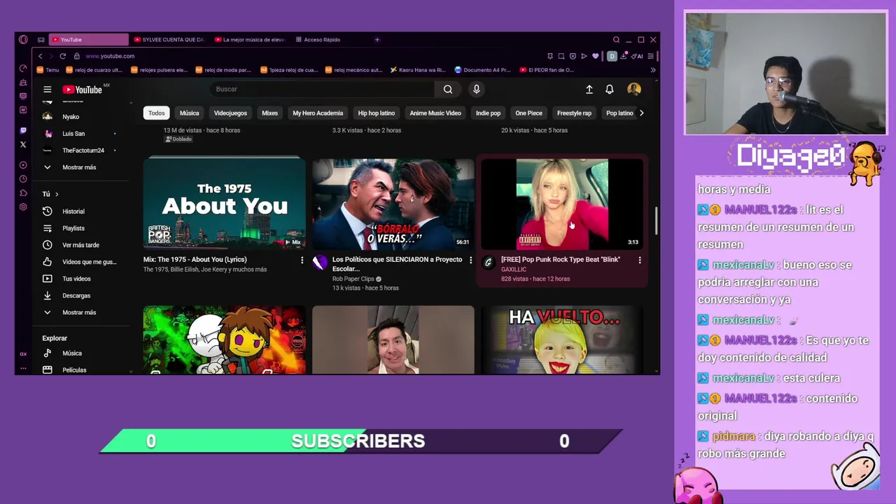Select the Hip hop latino chip
The width and height of the screenshot is (896, 504).
coord(377,113)
